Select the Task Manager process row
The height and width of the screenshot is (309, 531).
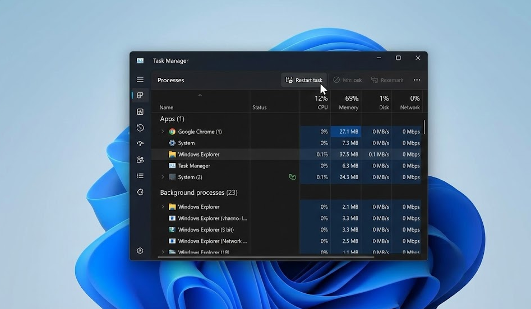click(286, 166)
